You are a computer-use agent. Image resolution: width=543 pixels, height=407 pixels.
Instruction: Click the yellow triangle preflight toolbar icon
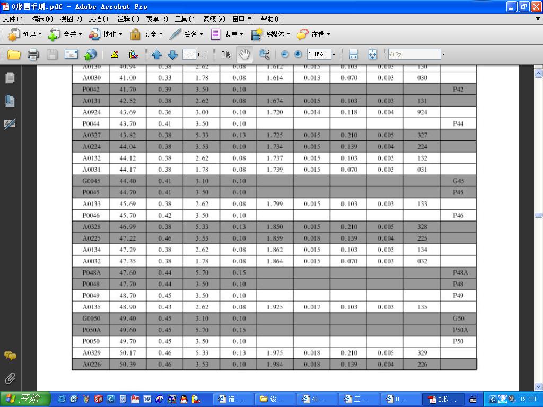[x=115, y=55]
